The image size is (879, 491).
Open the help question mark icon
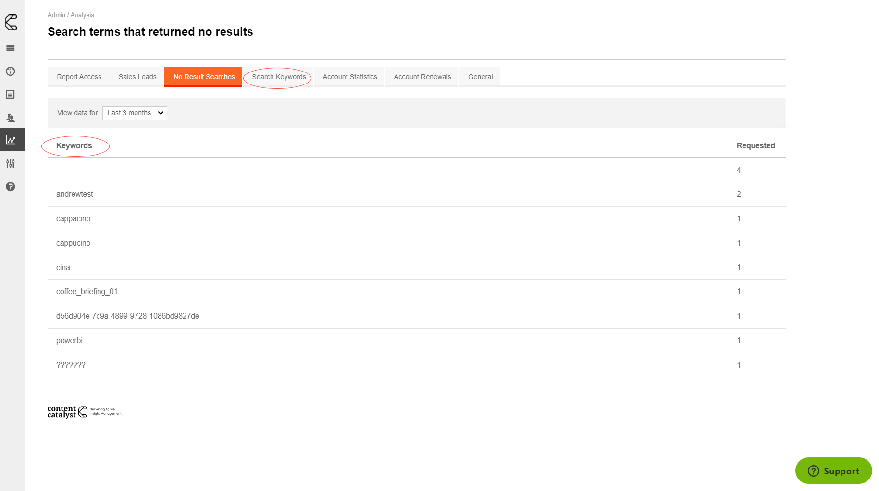11,187
